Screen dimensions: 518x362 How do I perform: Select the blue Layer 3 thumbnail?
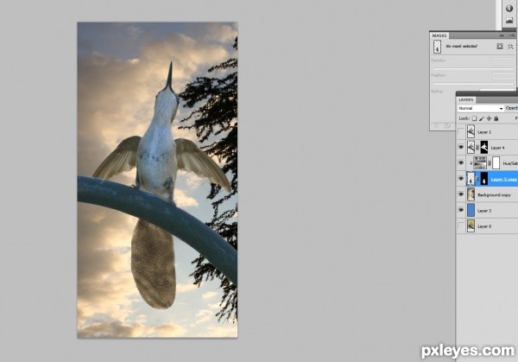(x=471, y=210)
